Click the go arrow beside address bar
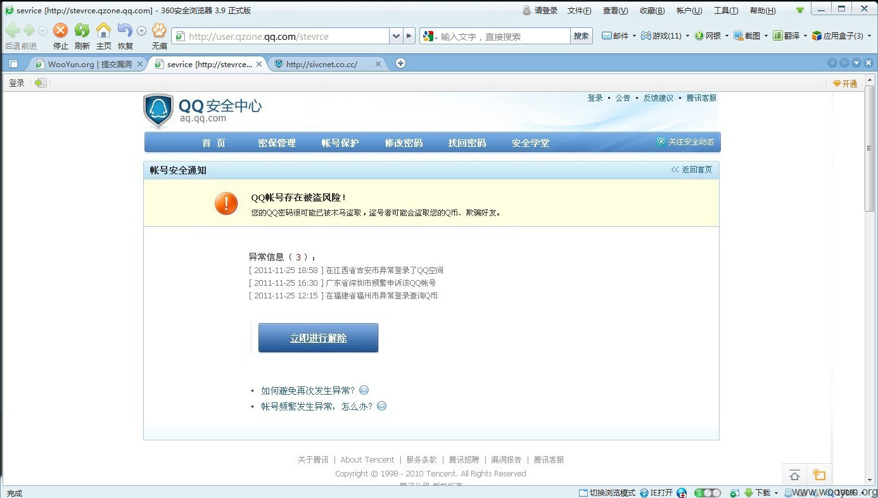The image size is (878, 498). click(409, 36)
